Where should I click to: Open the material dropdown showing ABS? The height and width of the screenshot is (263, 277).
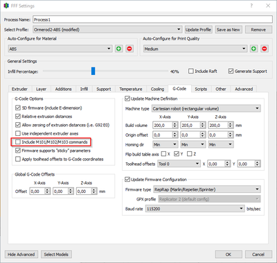60,49
